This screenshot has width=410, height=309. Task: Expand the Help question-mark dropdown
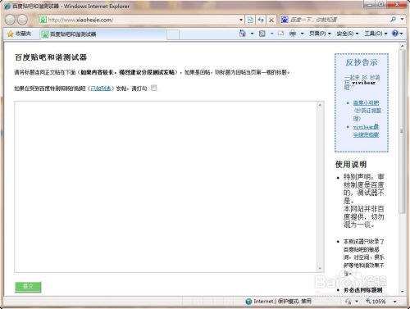click(x=401, y=34)
